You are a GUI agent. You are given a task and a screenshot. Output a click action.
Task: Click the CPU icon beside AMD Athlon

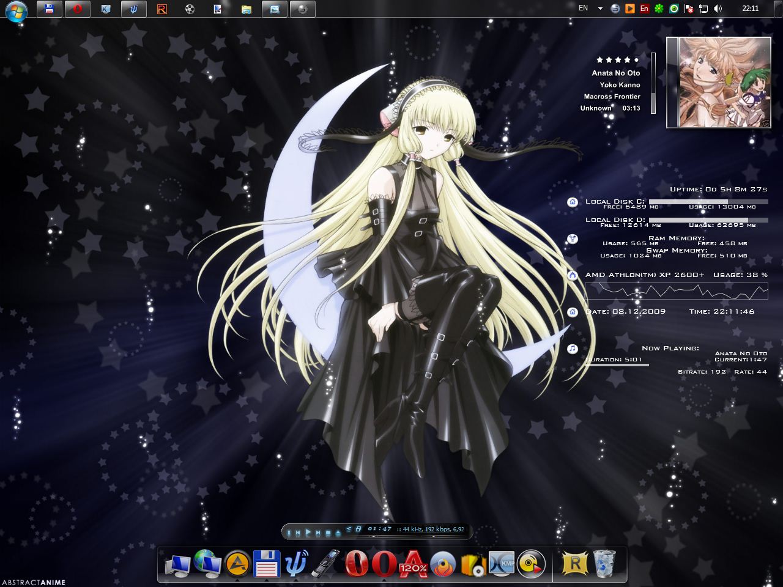click(573, 275)
